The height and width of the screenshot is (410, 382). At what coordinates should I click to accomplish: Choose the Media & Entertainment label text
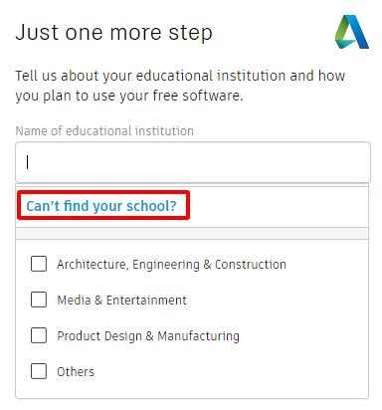pos(121,301)
